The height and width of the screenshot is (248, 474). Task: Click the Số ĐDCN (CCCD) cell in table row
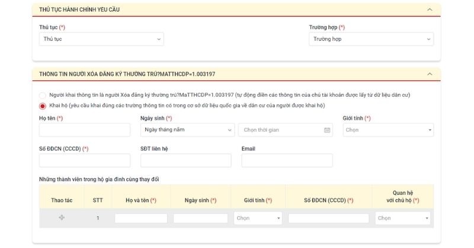[328, 218]
